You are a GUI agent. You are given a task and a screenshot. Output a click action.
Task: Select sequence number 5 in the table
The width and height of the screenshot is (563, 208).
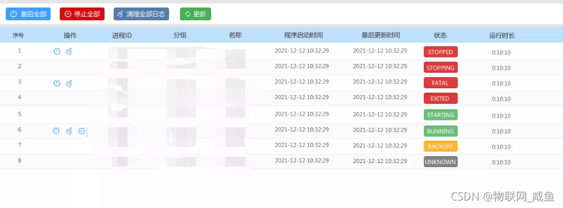tap(20, 114)
